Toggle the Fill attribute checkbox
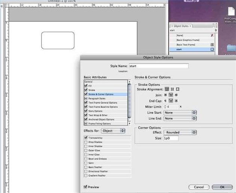 pos(86,86)
